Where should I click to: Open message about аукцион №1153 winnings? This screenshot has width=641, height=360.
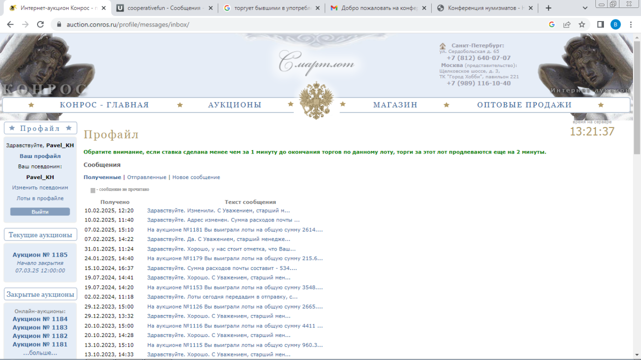[x=235, y=287]
